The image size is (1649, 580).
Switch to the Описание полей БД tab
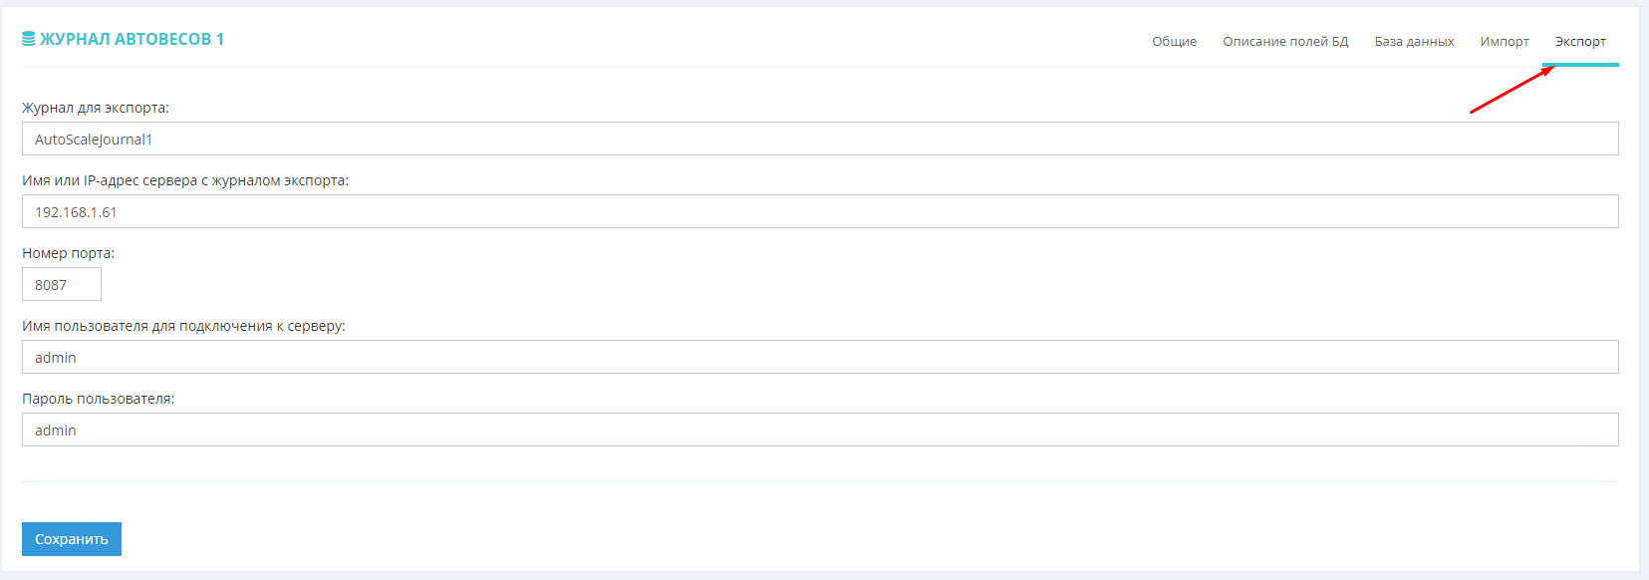[x=1285, y=41]
